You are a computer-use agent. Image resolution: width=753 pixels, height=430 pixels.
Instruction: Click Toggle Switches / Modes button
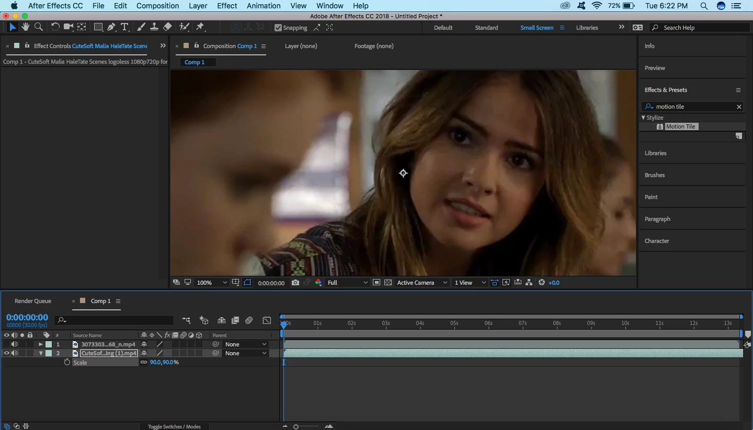tap(174, 426)
